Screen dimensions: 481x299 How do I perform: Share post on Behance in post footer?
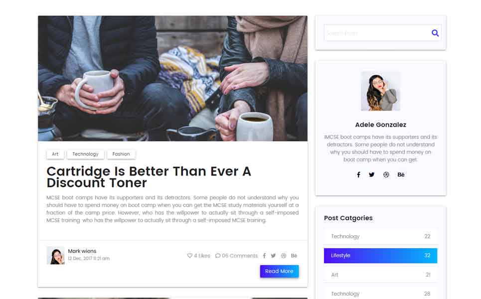point(294,256)
